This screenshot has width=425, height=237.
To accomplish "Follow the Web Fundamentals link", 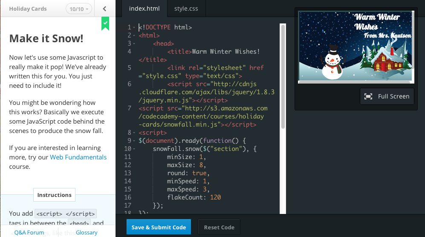I will [78, 157].
